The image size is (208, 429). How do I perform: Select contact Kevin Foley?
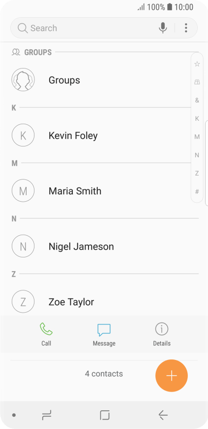point(104,136)
